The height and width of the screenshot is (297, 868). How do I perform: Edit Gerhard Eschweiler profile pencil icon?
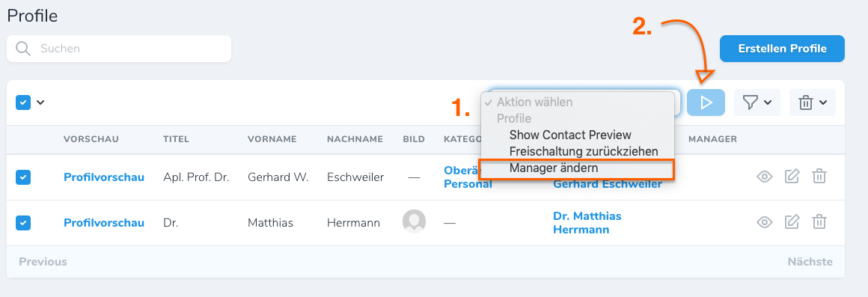click(x=792, y=177)
